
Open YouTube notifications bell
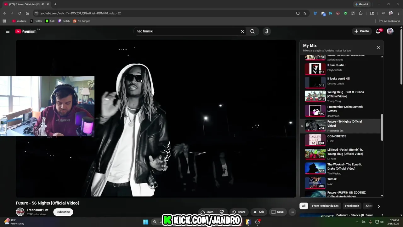point(378,31)
